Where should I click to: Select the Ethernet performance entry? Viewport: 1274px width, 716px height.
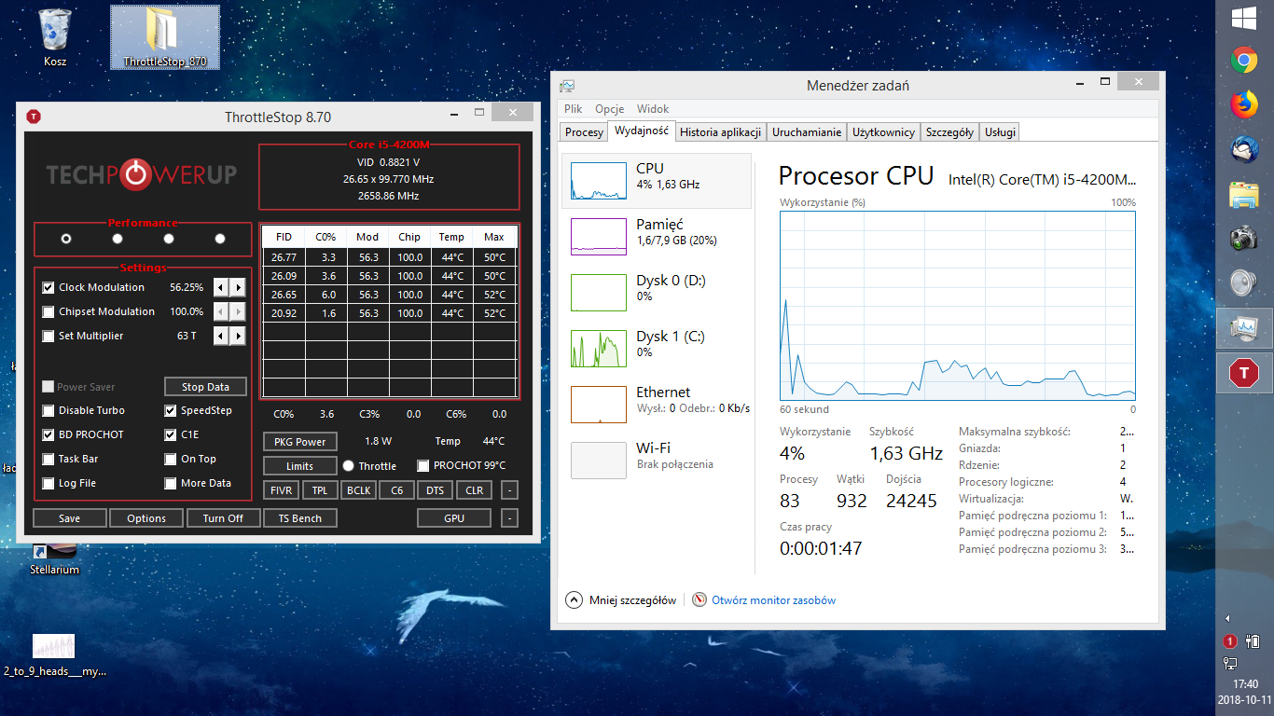pos(658,405)
